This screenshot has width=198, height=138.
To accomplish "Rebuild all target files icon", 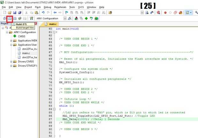I will pos(15,18).
